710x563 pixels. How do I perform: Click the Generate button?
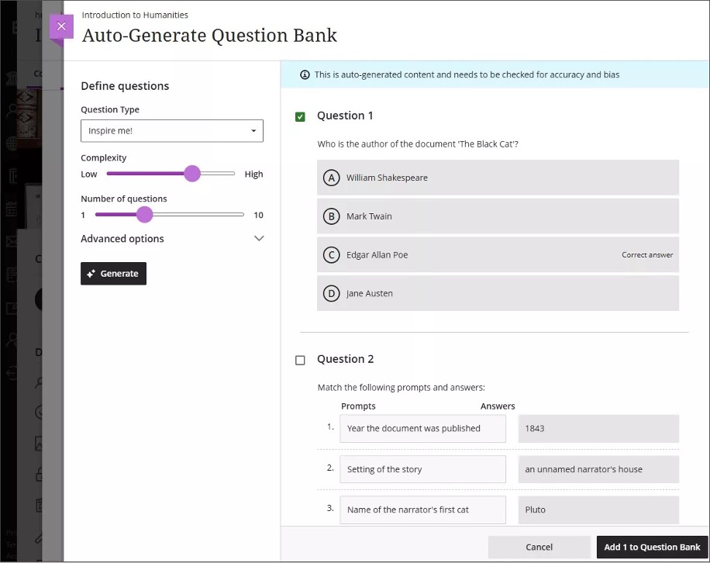tap(113, 273)
